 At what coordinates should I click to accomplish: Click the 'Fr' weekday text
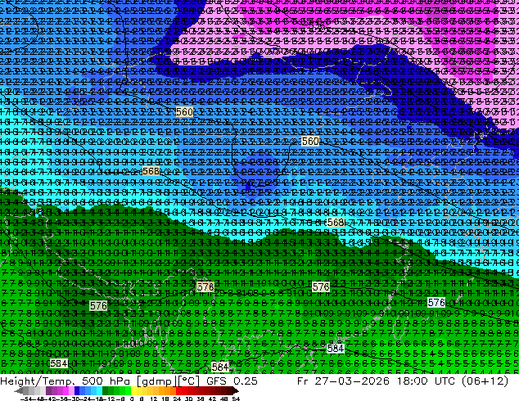coord(303,381)
